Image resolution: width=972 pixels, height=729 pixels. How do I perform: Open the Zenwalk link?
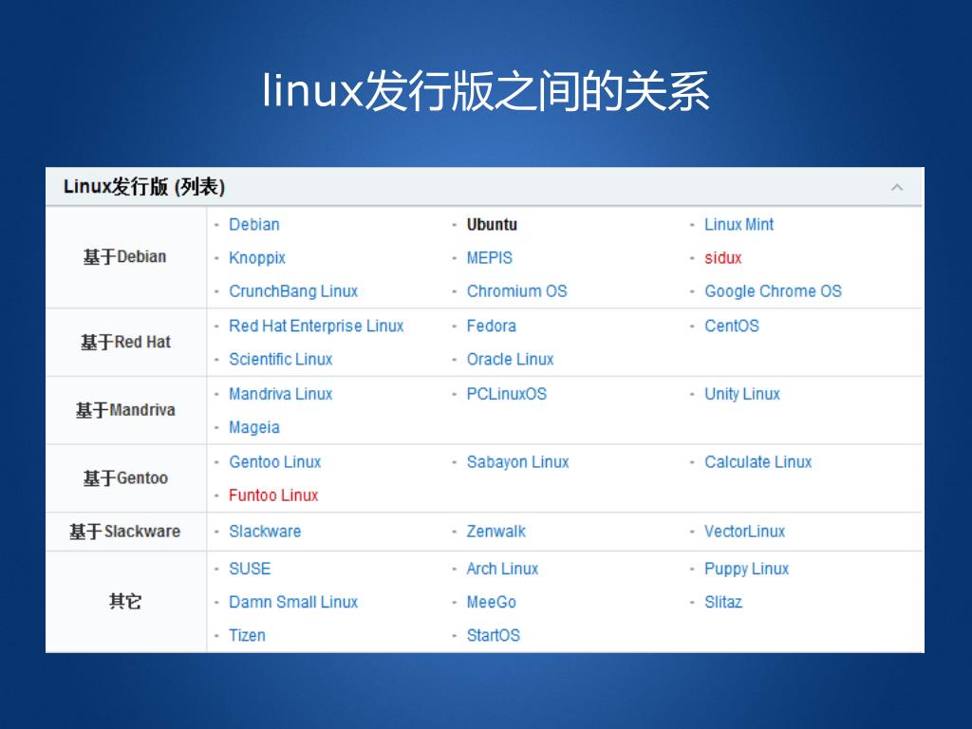495,532
